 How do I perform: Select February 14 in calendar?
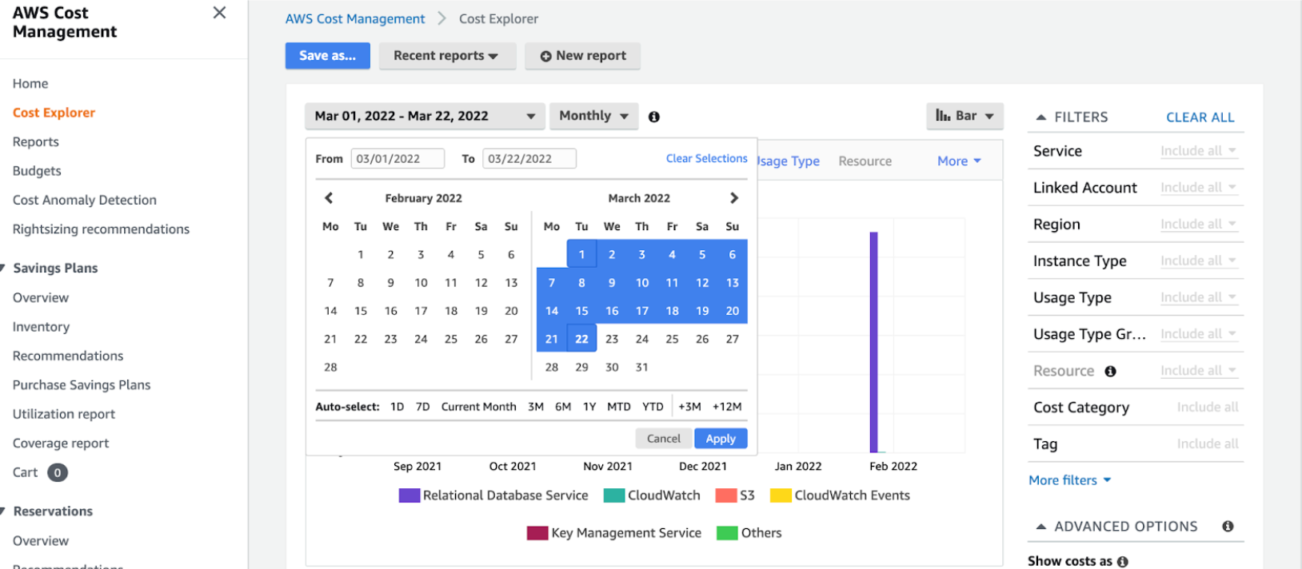click(330, 311)
